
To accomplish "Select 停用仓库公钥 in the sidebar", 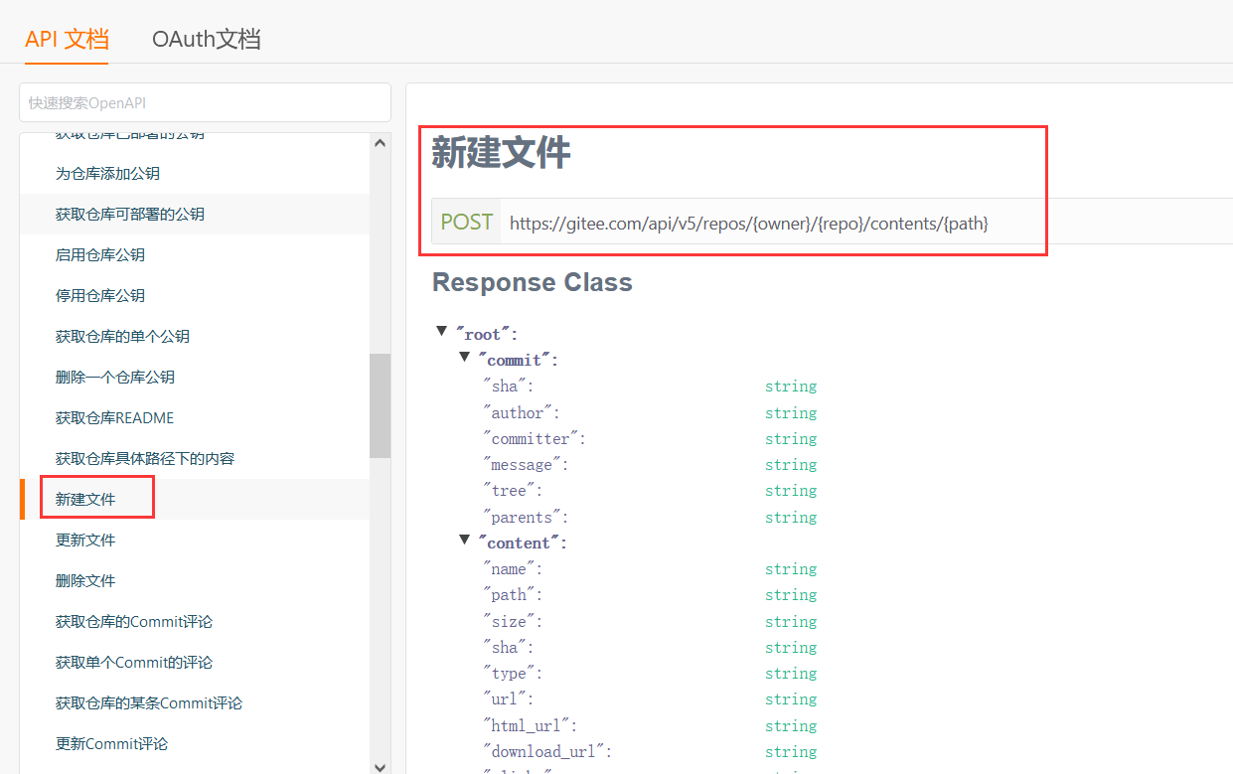I will tap(100, 295).
